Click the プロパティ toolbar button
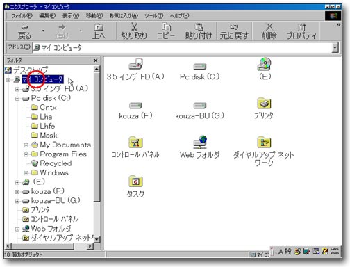 click(x=301, y=31)
